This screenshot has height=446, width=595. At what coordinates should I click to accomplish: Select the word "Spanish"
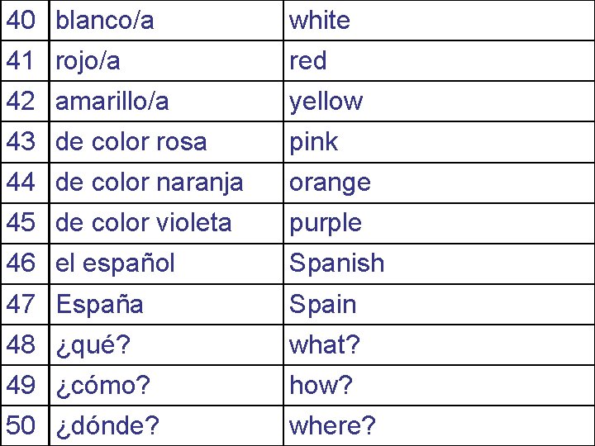point(336,263)
